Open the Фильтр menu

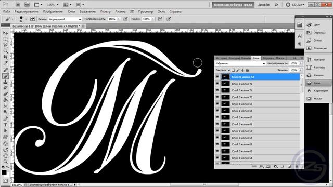[105, 11]
